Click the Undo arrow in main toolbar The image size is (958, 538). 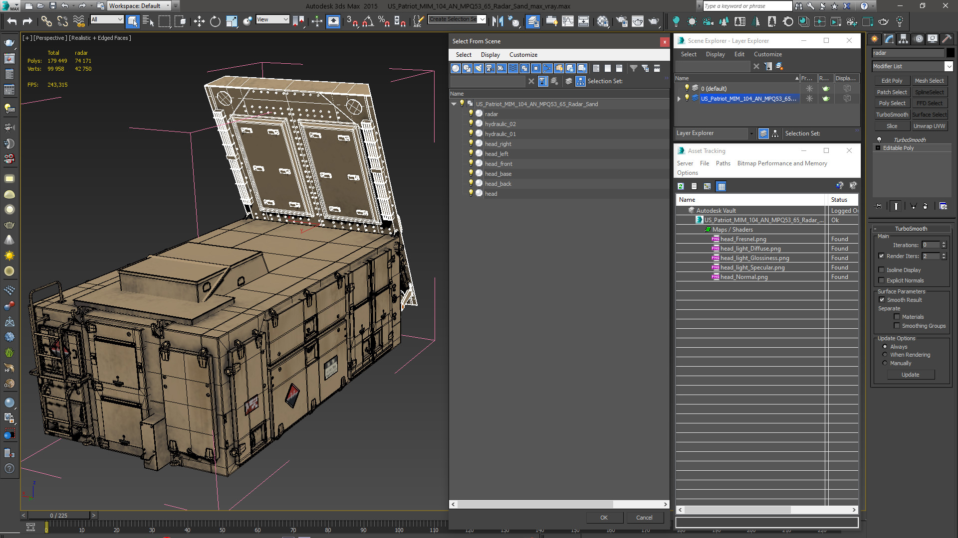12,21
